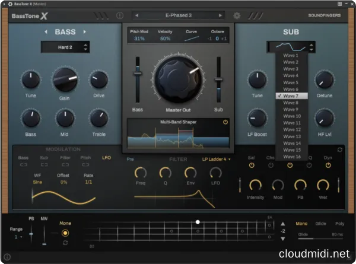This screenshot has width=356, height=264.
Task: Select Wave 16 from the list
Action: [292, 157]
